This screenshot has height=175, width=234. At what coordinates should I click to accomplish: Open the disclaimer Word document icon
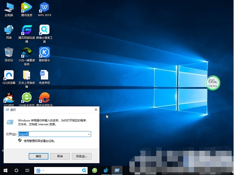pos(44,77)
